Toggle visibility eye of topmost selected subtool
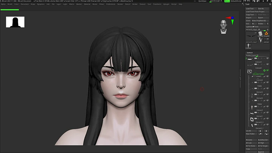 pyautogui.click(x=267, y=58)
